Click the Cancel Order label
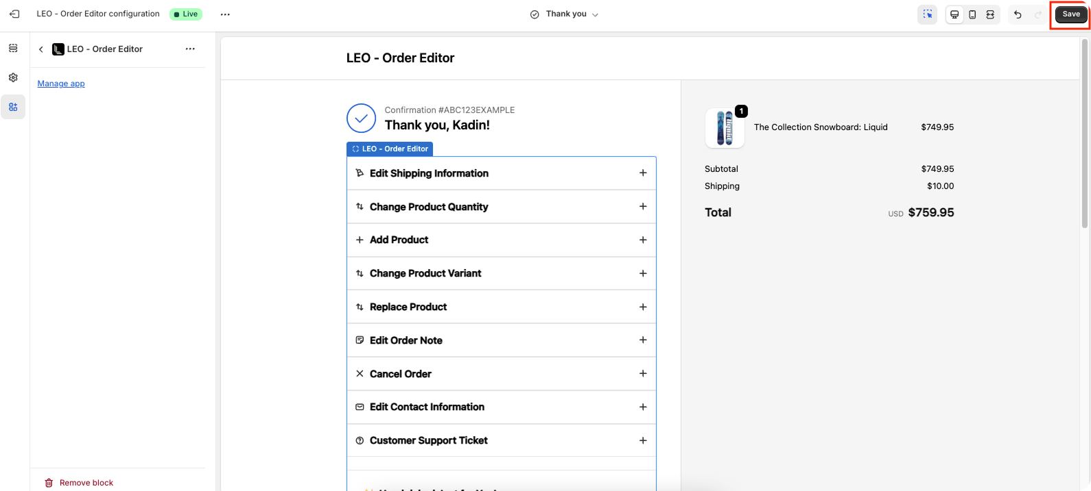Image resolution: width=1091 pixels, height=491 pixels. (x=401, y=374)
